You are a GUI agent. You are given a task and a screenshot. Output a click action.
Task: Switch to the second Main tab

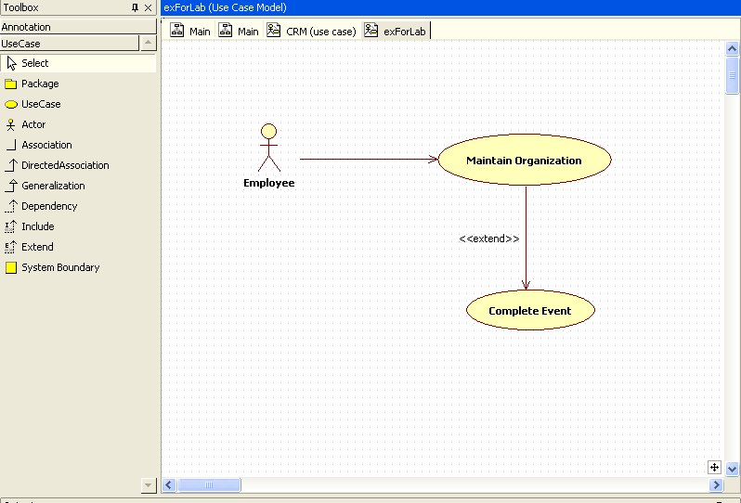(239, 32)
